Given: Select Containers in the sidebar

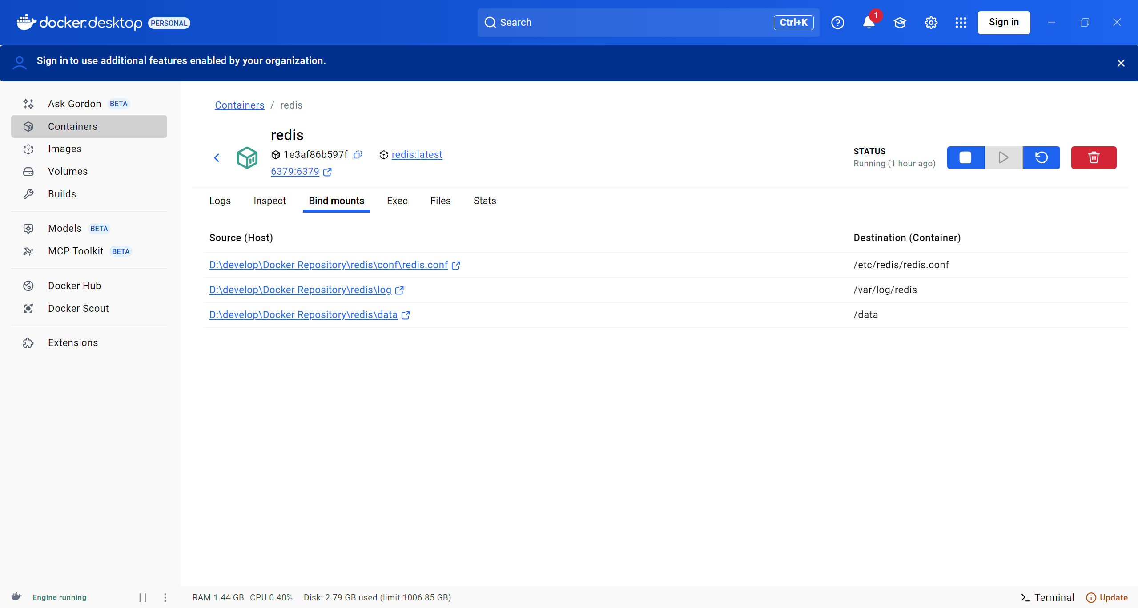Looking at the screenshot, I should point(89,127).
